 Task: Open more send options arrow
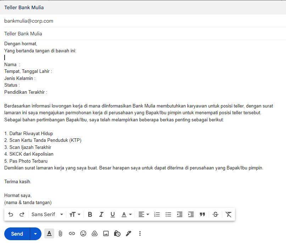pos(35,234)
